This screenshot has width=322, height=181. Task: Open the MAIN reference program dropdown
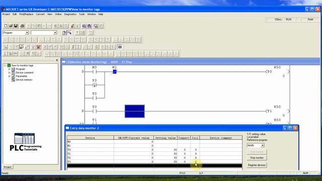263,145
